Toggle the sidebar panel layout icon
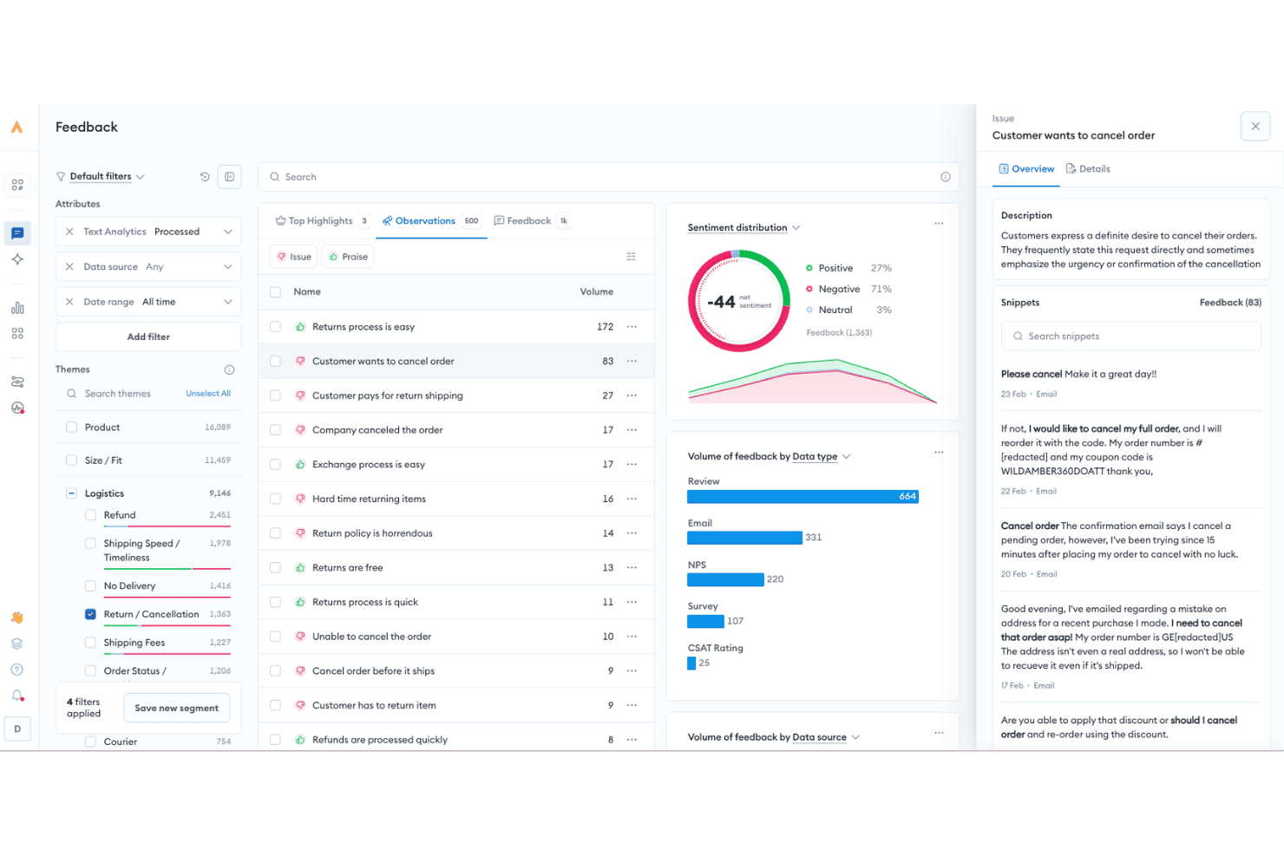The image size is (1284, 856). [229, 177]
